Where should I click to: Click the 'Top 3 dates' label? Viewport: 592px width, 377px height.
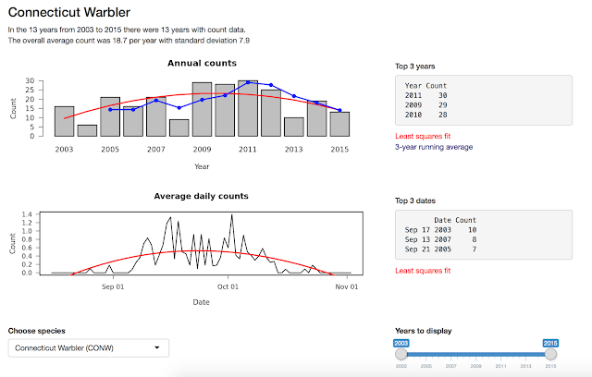[415, 201]
